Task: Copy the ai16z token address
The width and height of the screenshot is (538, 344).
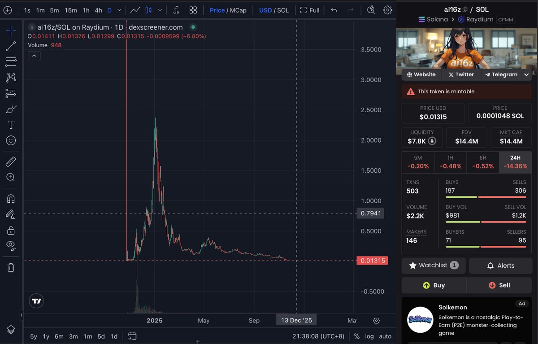Action: [x=465, y=9]
